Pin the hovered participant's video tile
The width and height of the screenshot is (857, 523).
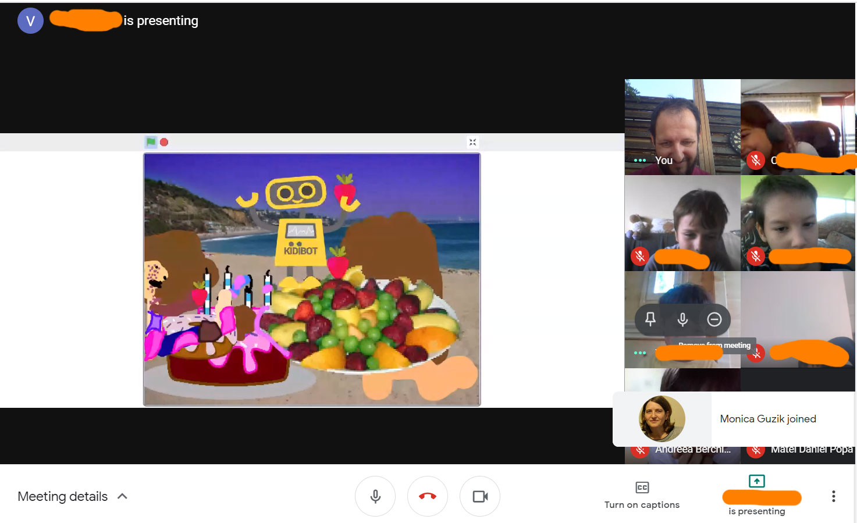[x=650, y=319]
